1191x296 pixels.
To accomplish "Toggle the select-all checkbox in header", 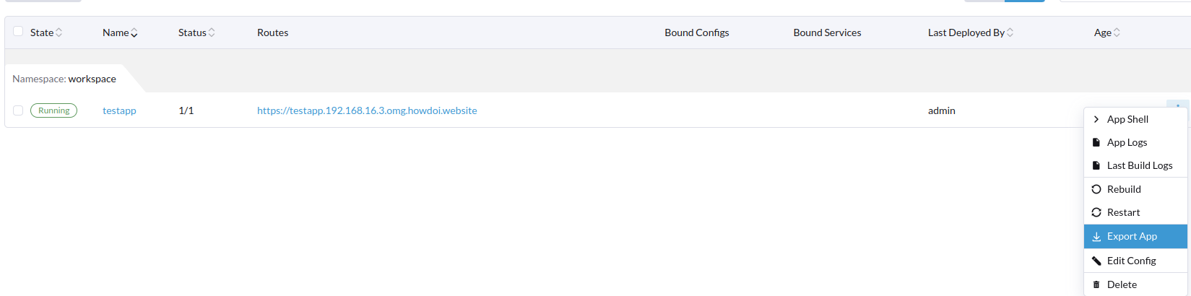I will pos(18,32).
